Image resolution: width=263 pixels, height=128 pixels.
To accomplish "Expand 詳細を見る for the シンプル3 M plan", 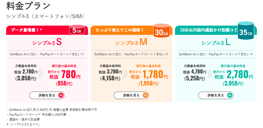I will pos(131,95).
